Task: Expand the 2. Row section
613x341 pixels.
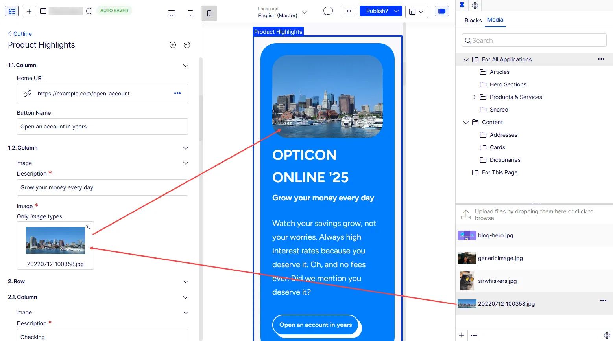Action: tap(186, 281)
